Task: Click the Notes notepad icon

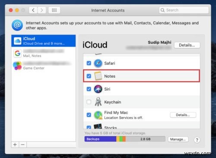Action: pos(98,76)
